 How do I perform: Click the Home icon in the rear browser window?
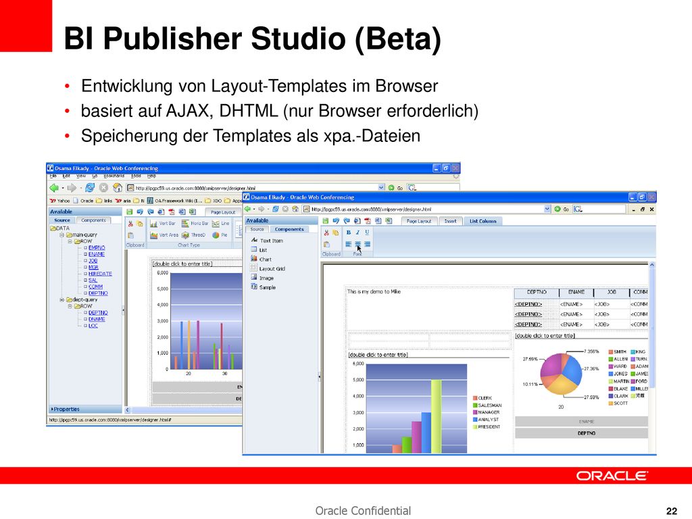pyautogui.click(x=117, y=188)
